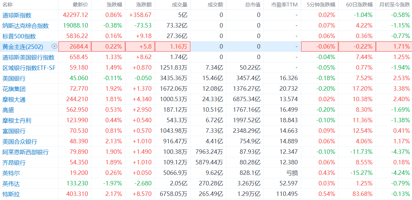Click 齐昂银行 turnover 5879.44万

click(x=210, y=163)
